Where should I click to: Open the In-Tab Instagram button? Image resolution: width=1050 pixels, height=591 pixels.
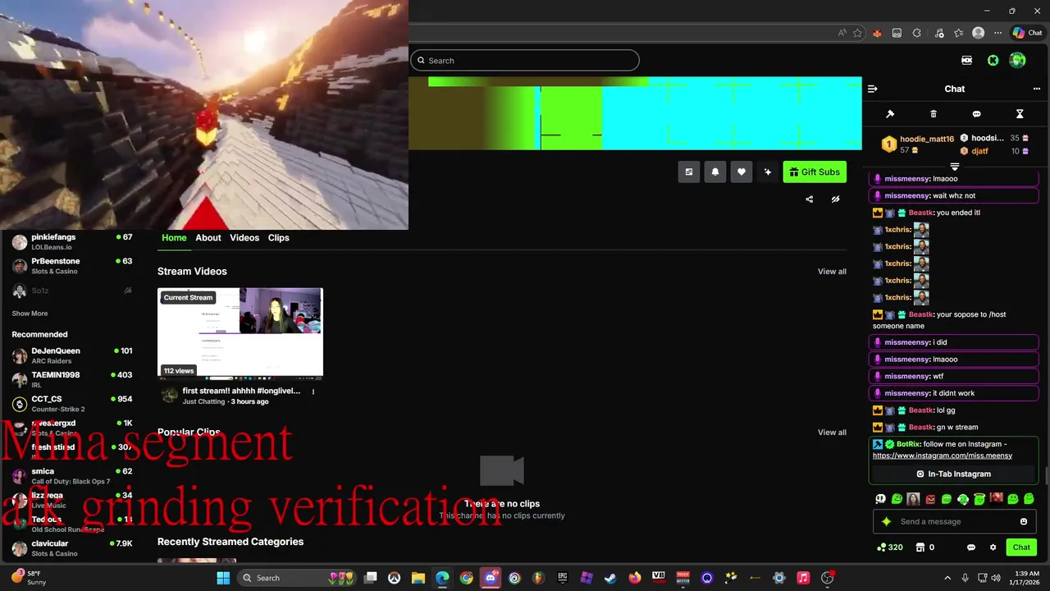pyautogui.click(x=954, y=474)
